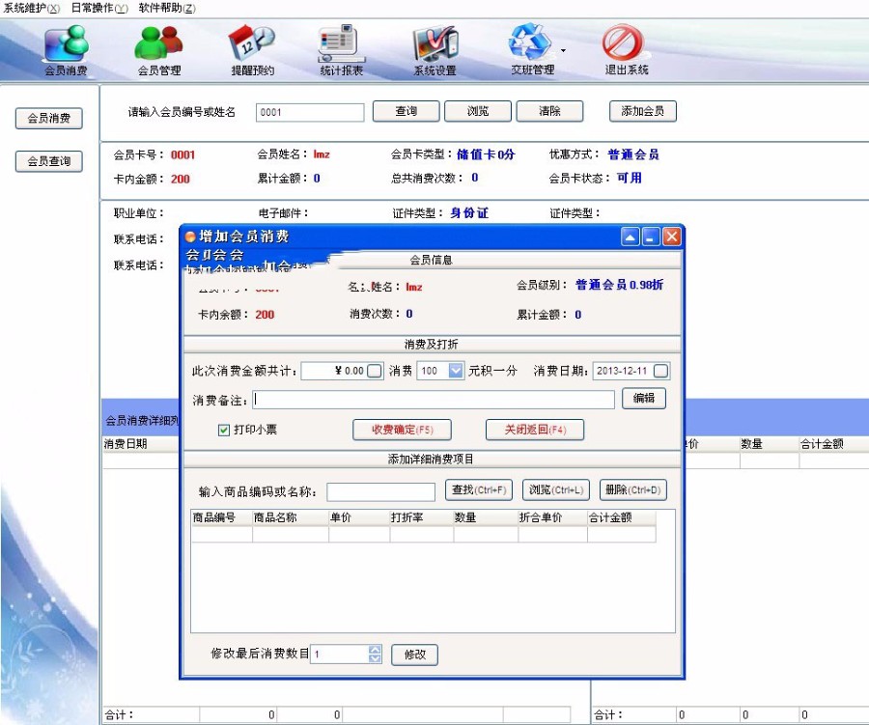Click the 退出系统 exit icon
This screenshot has height=725, width=869.
tap(627, 50)
